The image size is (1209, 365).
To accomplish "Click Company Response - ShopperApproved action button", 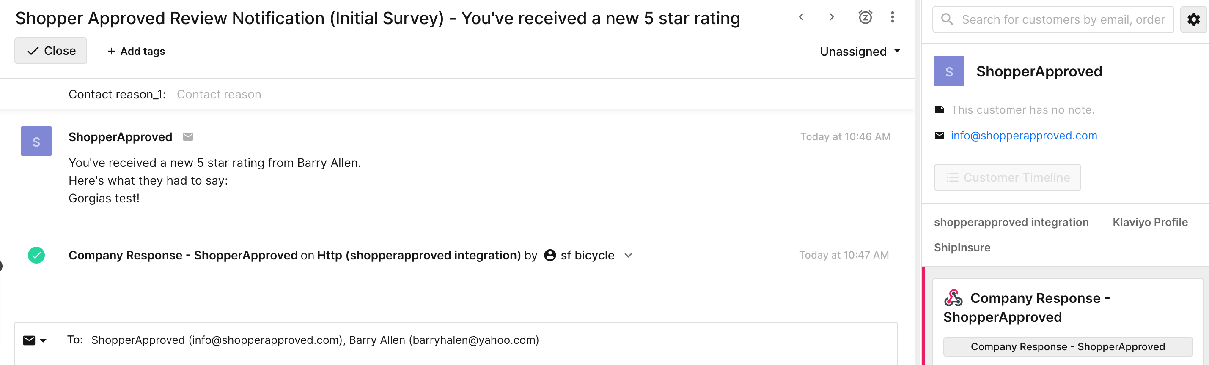I will click(1068, 347).
